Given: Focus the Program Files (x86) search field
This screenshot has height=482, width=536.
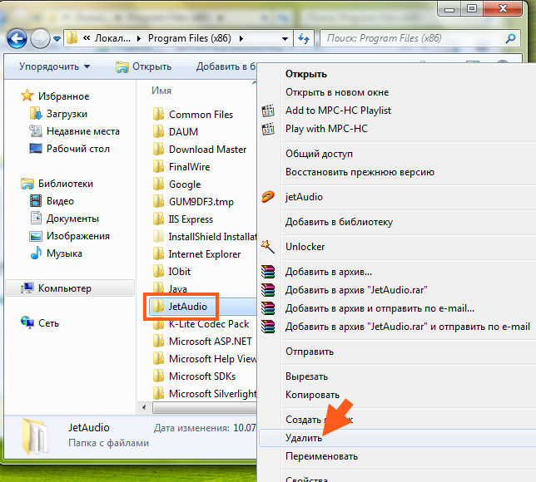Looking at the screenshot, I should (420, 38).
